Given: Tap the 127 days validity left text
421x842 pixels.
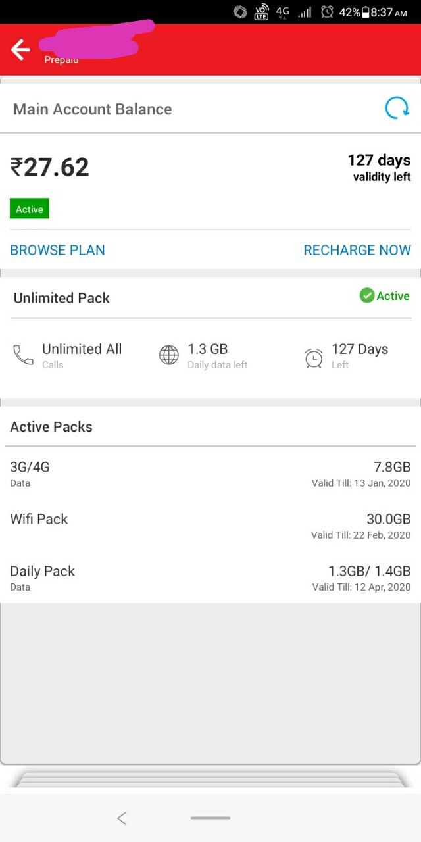Looking at the screenshot, I should click(380, 168).
